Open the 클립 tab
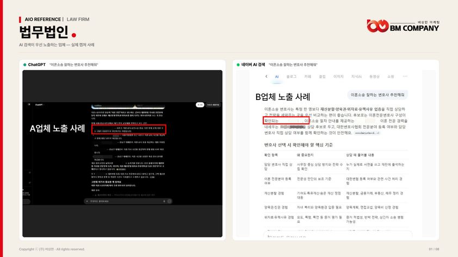 (x=322, y=77)
